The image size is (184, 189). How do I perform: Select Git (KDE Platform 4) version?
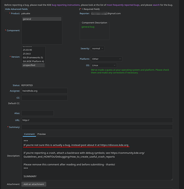click(x=33, y=61)
